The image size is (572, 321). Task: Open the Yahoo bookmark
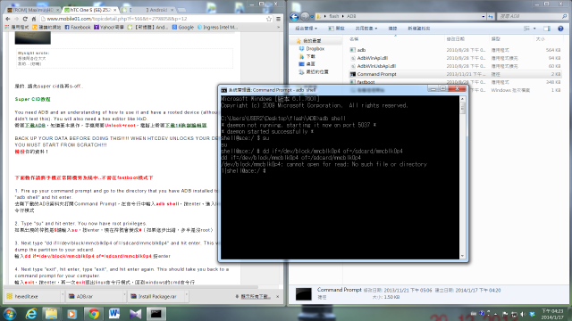pyautogui.click(x=109, y=28)
